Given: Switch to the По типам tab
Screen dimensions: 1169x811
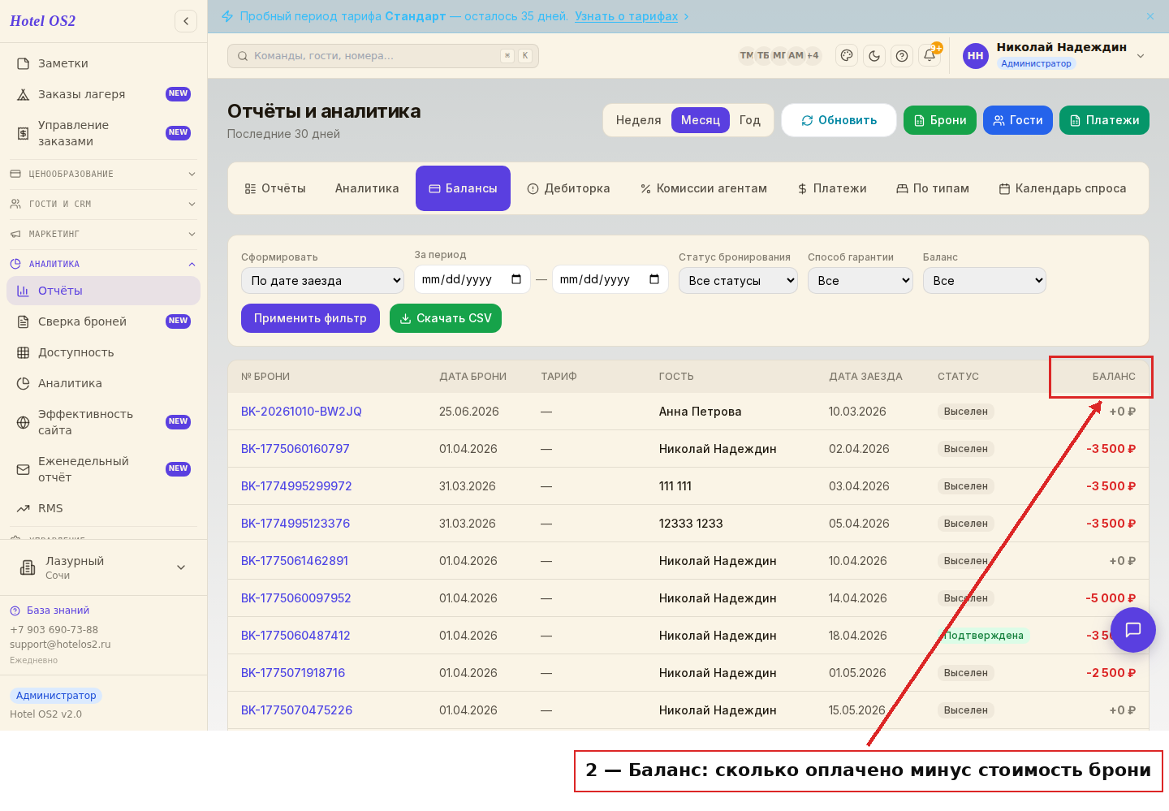Looking at the screenshot, I should coord(933,188).
